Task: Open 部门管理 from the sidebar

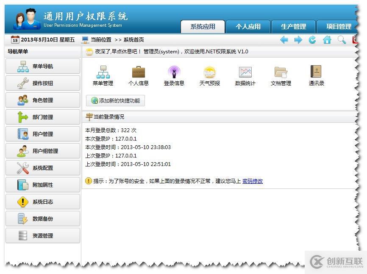Action: pos(43,117)
